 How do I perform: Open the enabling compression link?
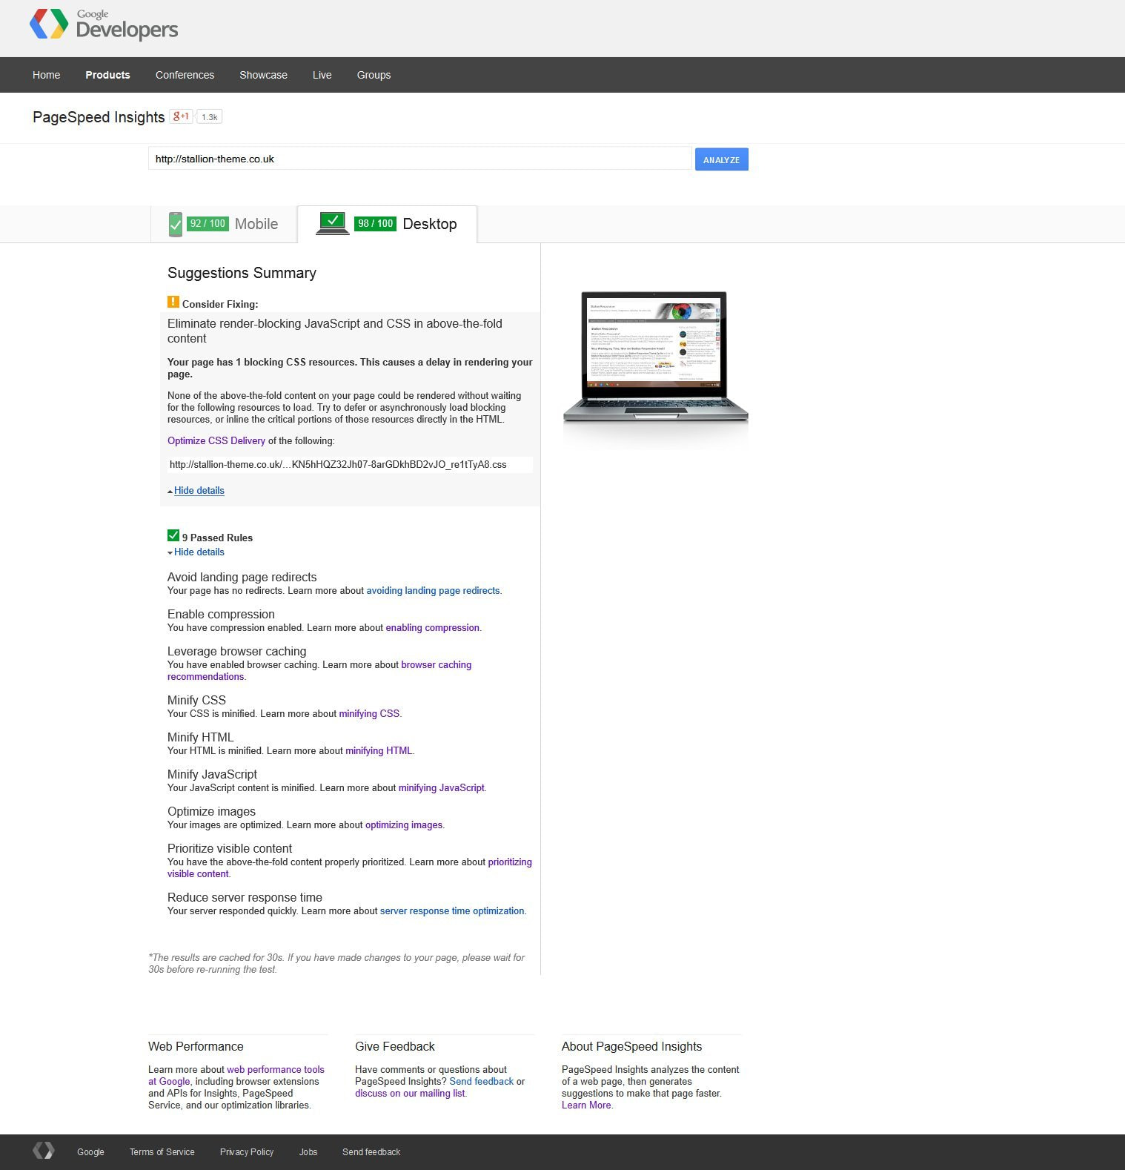point(433,628)
